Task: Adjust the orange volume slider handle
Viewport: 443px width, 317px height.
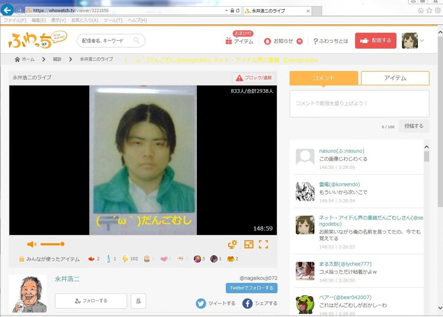Action: 63,244
